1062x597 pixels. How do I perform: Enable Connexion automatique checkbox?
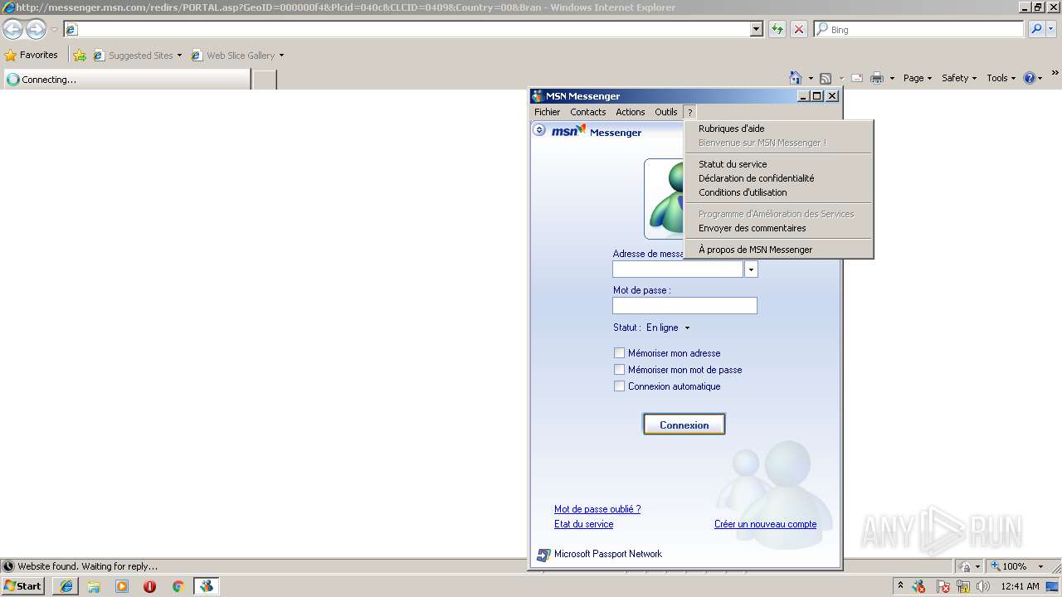(x=619, y=386)
